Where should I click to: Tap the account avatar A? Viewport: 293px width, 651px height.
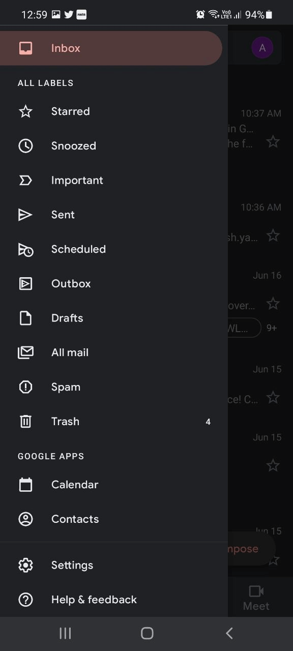[x=262, y=48]
